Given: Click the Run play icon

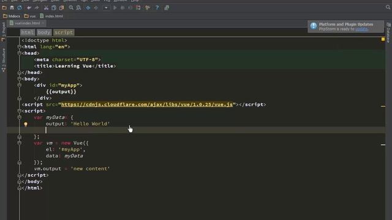Looking at the screenshot, I should tap(115, 8).
